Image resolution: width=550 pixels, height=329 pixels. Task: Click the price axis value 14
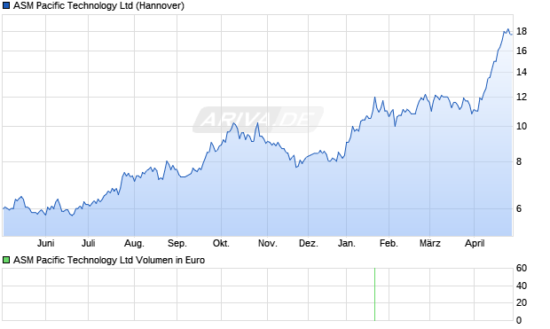(x=522, y=72)
